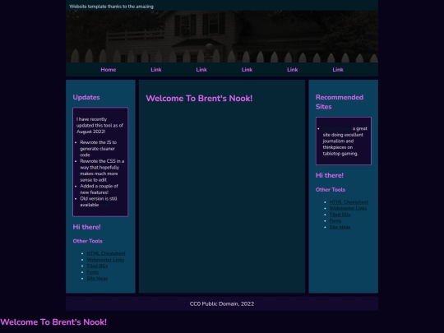The width and height of the screenshot is (444, 333).
Task: Open Webmaster Links under Recommended Sites sidebar
Action: pyautogui.click(x=348, y=208)
